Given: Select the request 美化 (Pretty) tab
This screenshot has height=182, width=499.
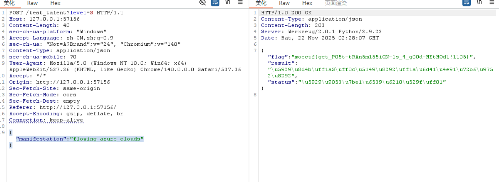Looking at the screenshot, I should point(9,3).
